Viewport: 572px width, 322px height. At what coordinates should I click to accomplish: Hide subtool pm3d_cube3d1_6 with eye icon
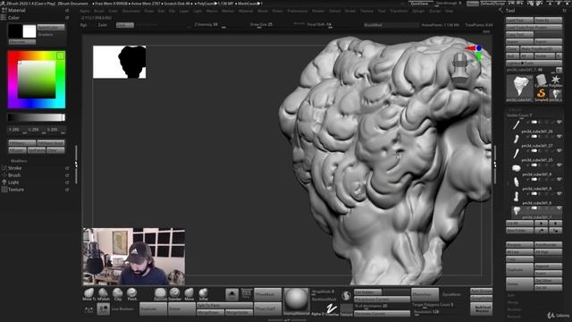coord(559,194)
